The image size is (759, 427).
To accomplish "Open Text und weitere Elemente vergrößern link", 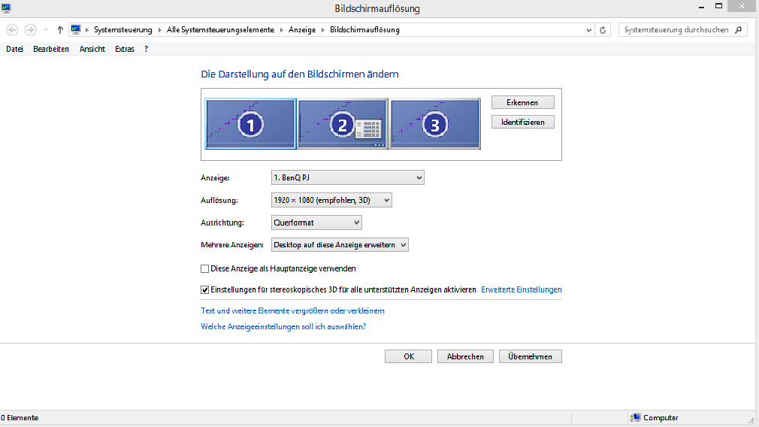I will click(292, 310).
